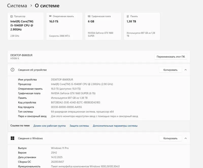203x168 pixels.
Task: Click the О системе page title
Action: point(47,6)
